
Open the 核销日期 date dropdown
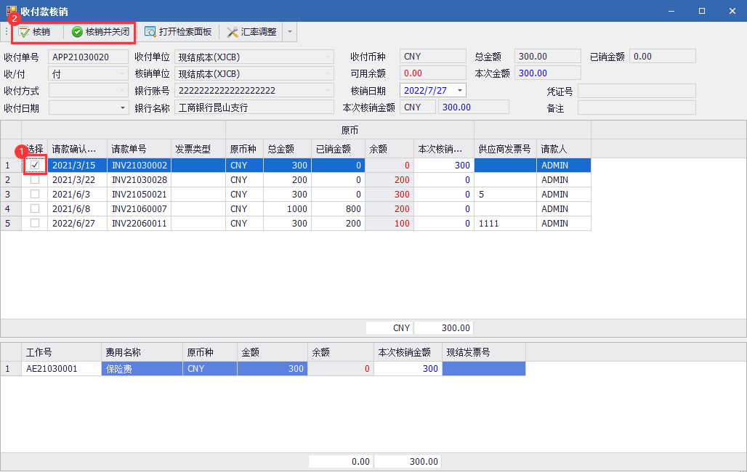point(459,91)
